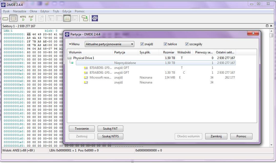Open the Narzędzia menu

tap(19, 11)
